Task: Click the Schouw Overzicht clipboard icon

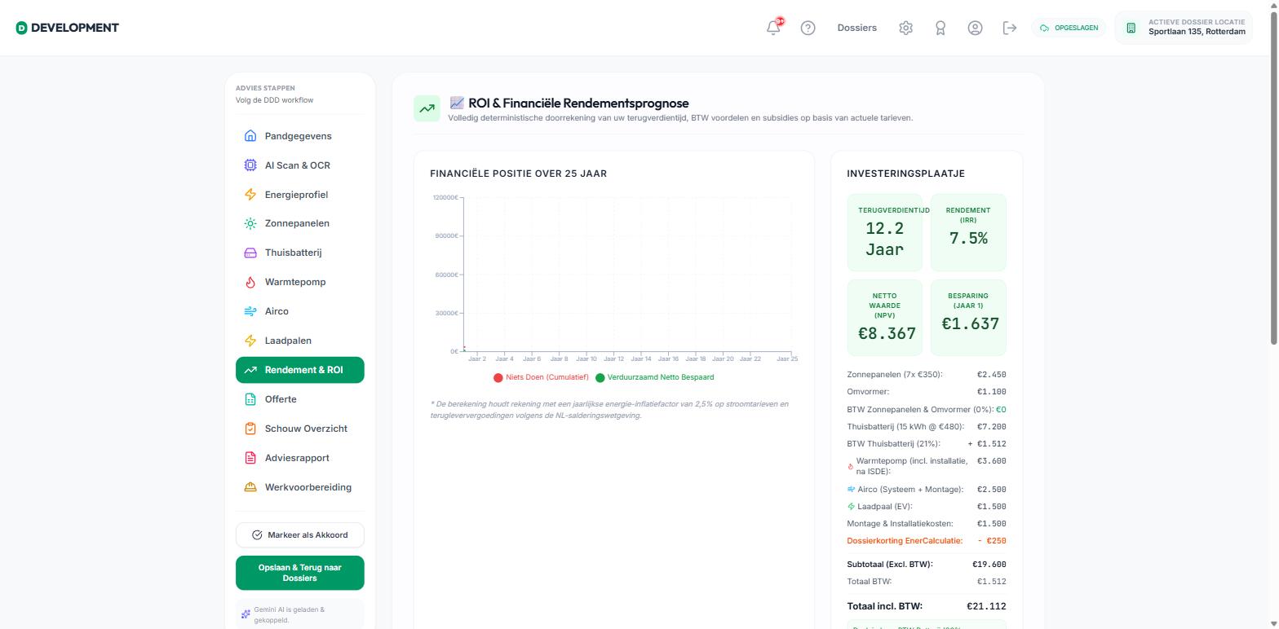Action: pyautogui.click(x=250, y=429)
